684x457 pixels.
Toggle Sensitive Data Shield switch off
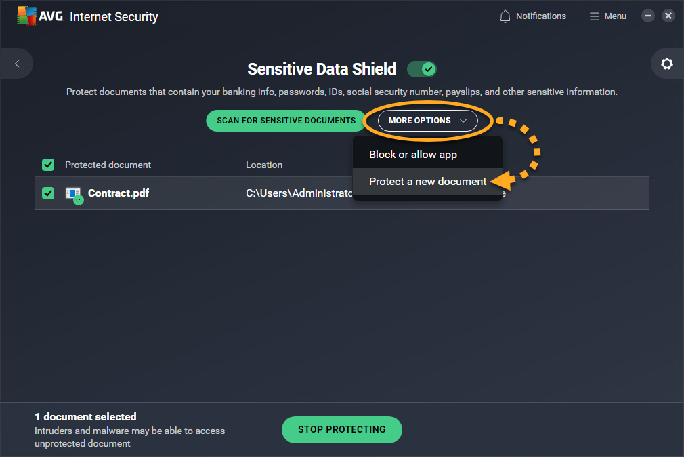tap(422, 69)
